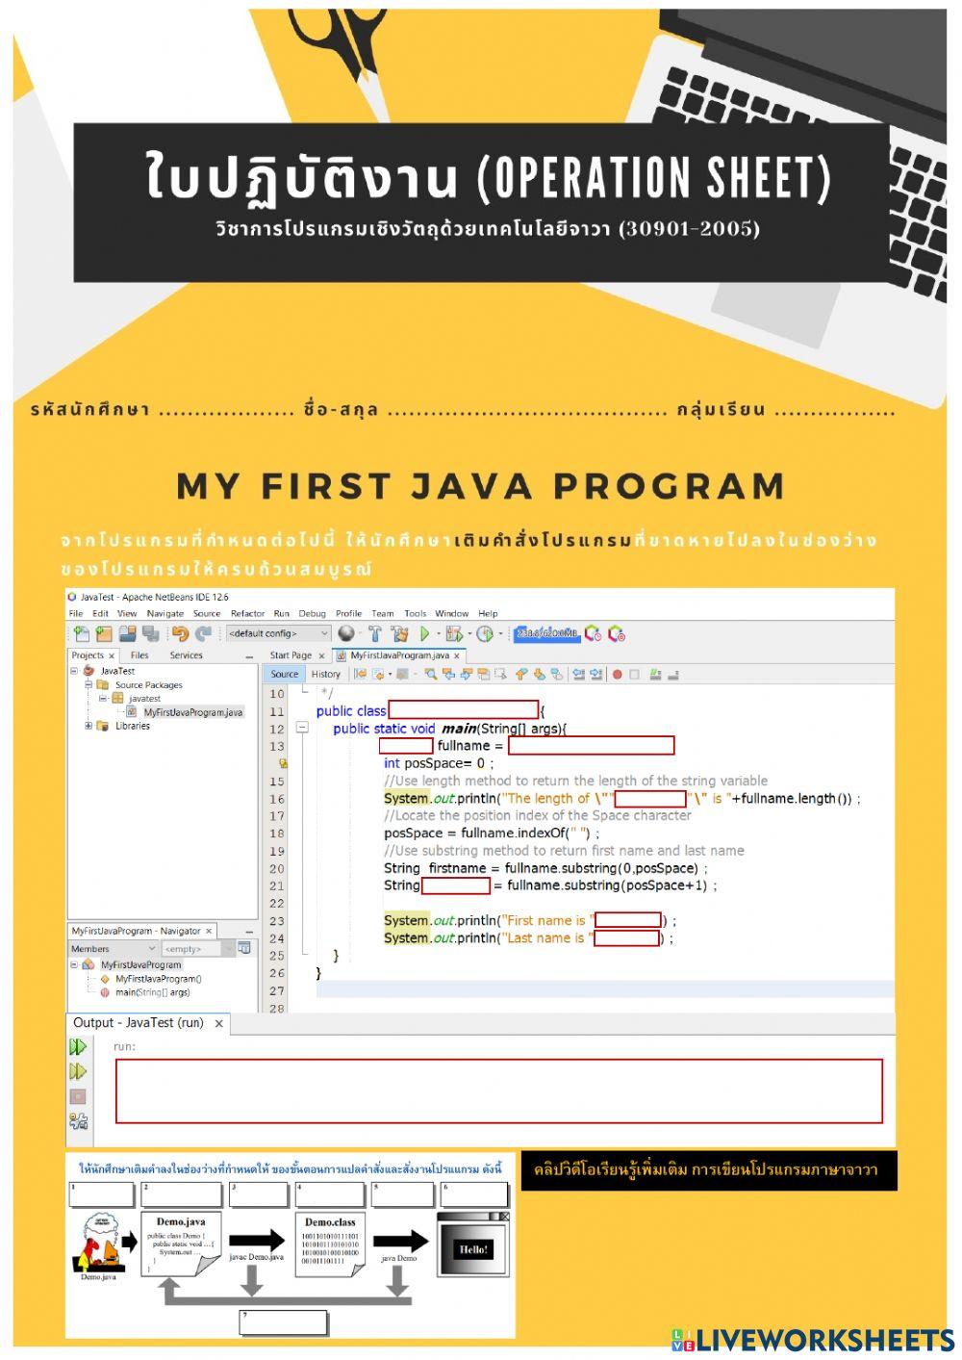
Task: Click the Undo icon in the main toolbar
Action: pyautogui.click(x=181, y=633)
